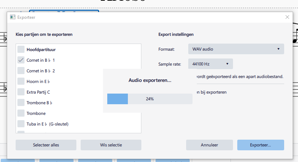This screenshot has width=298, height=162.
Task: Select the Tuba in E♭ (G-sleutel) label
Action: coord(48,124)
